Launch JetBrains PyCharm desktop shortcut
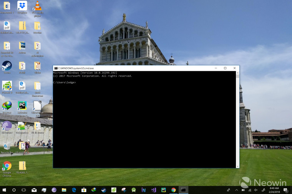Image resolution: width=292 pixels, height=194 pixels. click(x=22, y=109)
